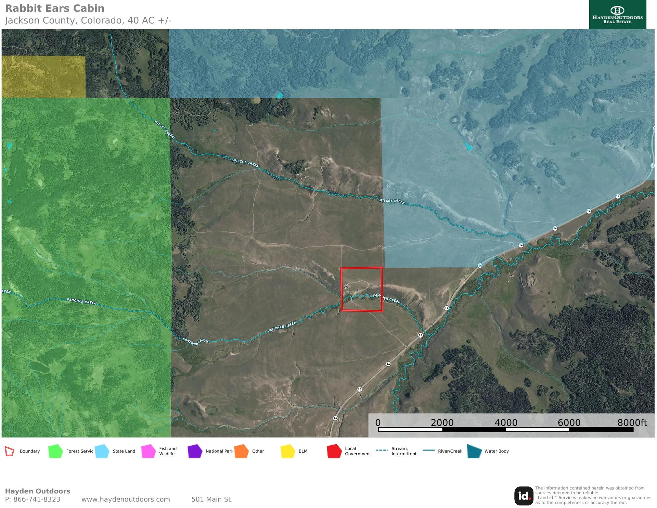657x508 pixels.
Task: Click the River/Creek line legend symbol
Action: pyautogui.click(x=428, y=450)
